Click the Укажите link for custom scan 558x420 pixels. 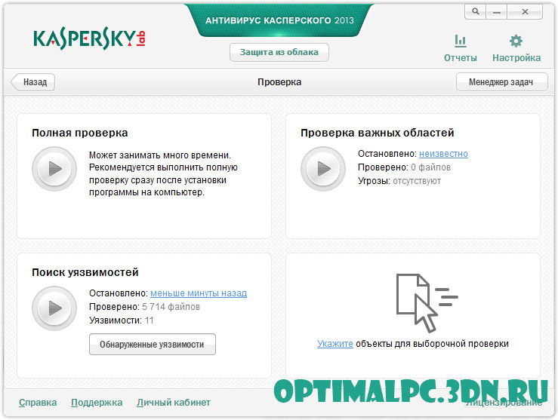click(x=334, y=344)
